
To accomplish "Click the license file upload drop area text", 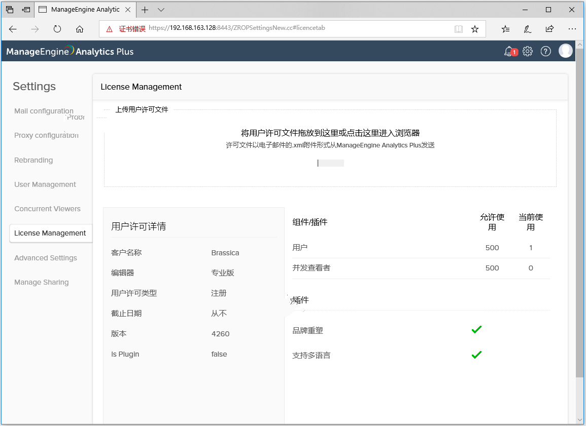I will 330,133.
